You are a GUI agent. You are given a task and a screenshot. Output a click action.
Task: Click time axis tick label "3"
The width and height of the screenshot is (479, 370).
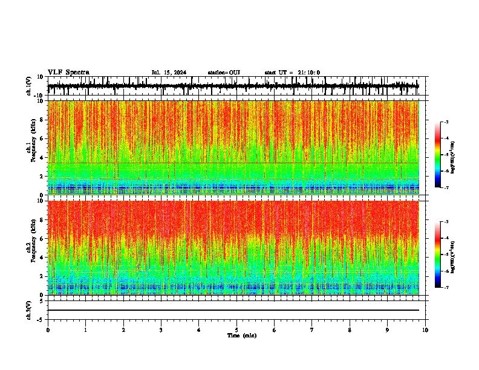point(161,330)
